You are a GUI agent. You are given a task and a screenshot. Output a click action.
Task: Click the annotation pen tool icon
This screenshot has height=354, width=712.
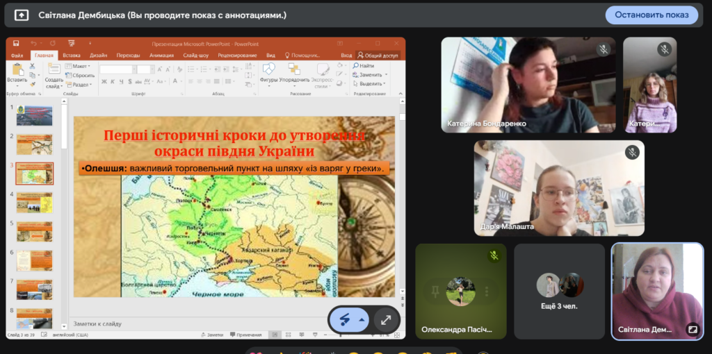point(344,319)
